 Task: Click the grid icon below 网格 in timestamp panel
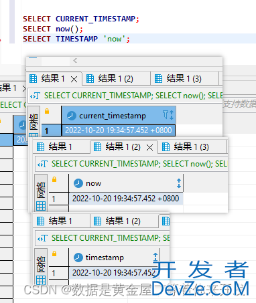41,280
